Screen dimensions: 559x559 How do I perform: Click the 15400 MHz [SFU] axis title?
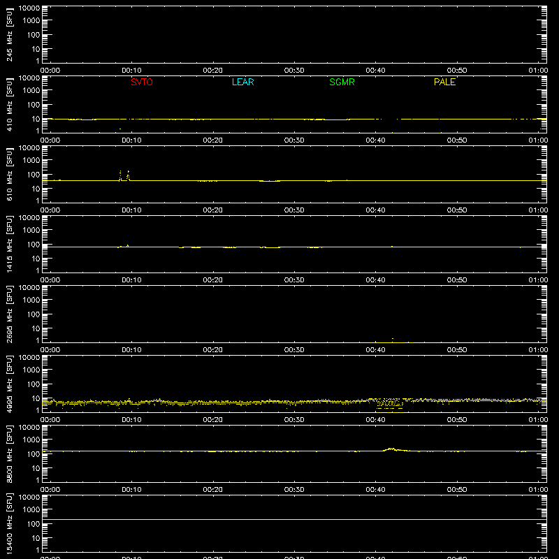[9, 523]
